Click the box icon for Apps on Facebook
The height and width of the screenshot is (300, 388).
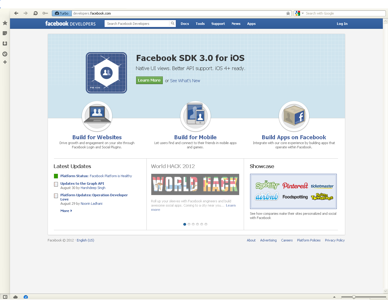click(x=294, y=116)
